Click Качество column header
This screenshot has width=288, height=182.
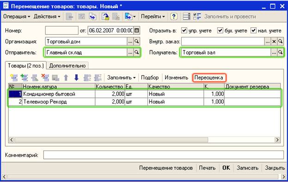coord(176,86)
